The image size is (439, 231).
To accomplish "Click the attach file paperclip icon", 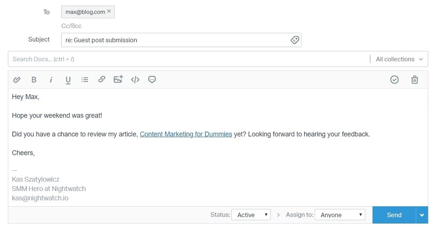I will 17,80.
